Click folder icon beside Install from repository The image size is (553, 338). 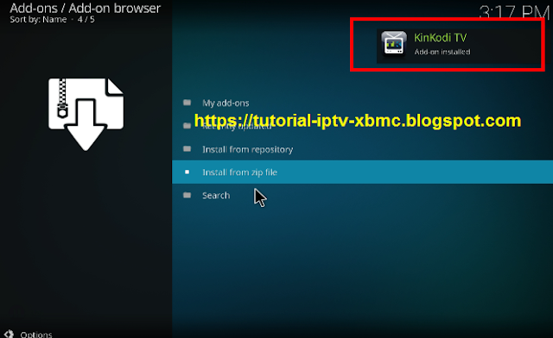click(x=187, y=149)
